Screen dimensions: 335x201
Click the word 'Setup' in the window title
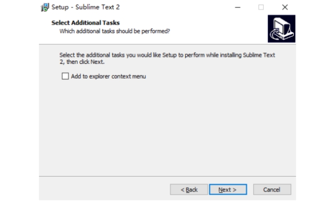(x=60, y=7)
